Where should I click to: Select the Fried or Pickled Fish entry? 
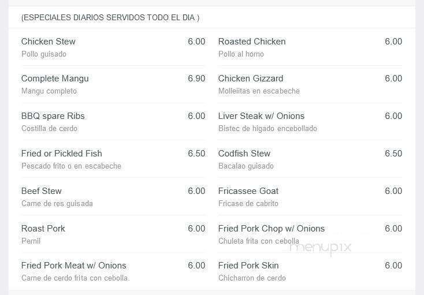(62, 154)
